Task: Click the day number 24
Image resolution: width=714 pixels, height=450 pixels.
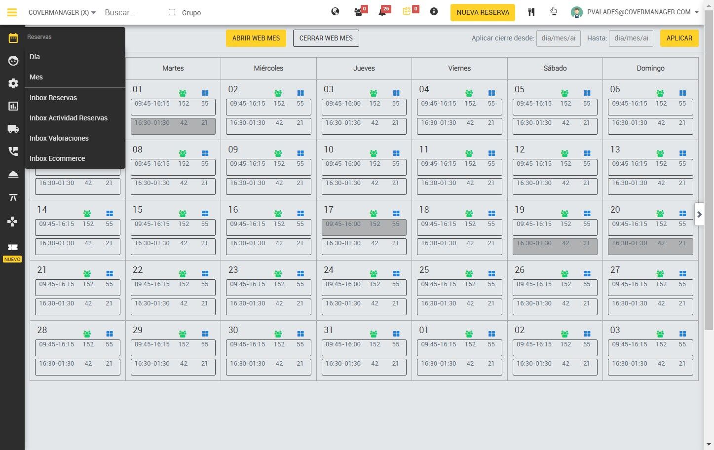Action: click(329, 270)
